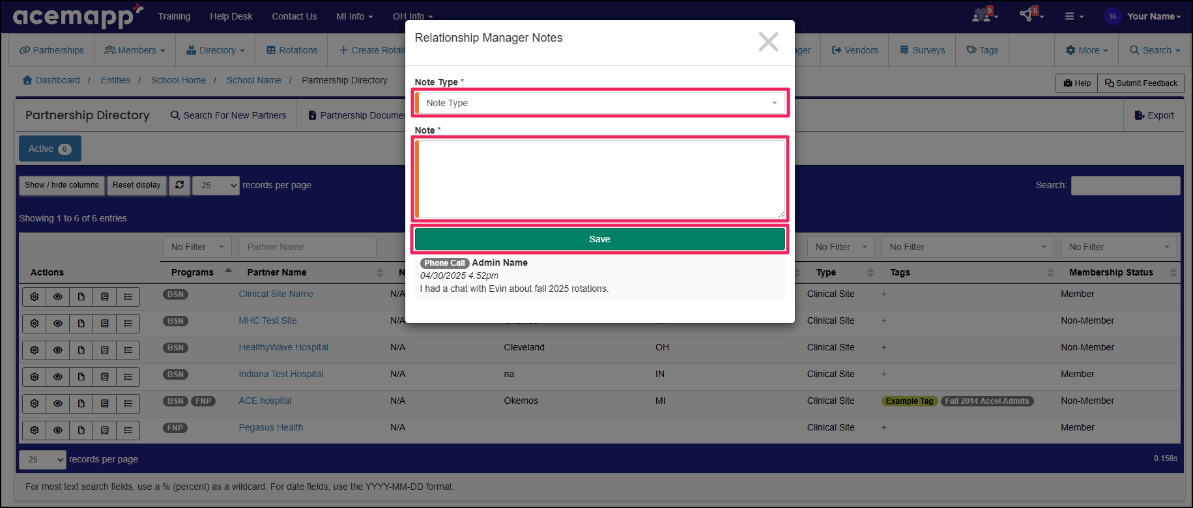Image resolution: width=1193 pixels, height=508 pixels.
Task: Click Search For New Partners
Action: coord(228,115)
